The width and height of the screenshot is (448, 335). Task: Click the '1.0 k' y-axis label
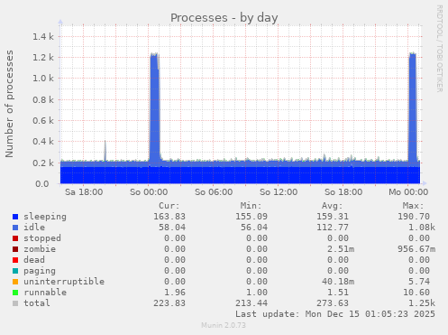tap(43, 79)
